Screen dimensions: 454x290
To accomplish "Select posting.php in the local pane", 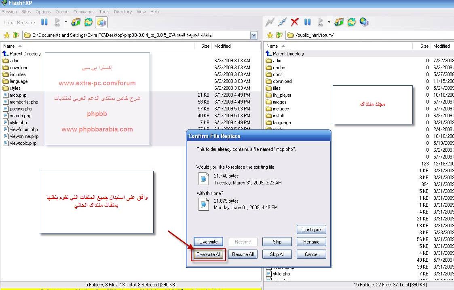I will (x=17, y=109).
